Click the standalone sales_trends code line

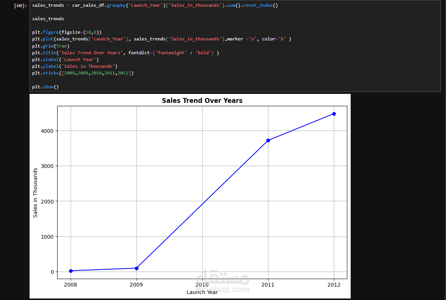point(48,19)
